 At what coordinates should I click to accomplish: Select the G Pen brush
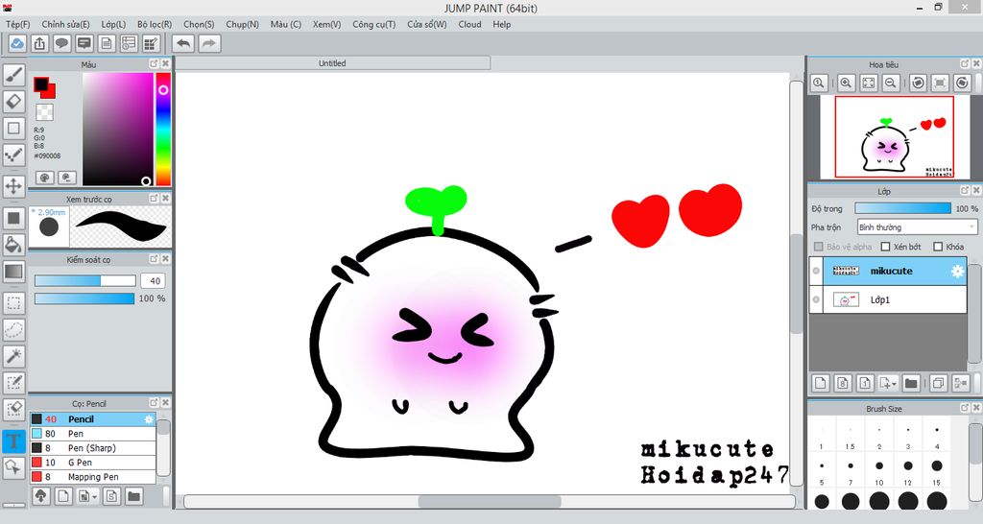[93, 463]
